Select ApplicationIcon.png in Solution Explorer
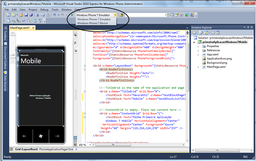 tap(219, 59)
